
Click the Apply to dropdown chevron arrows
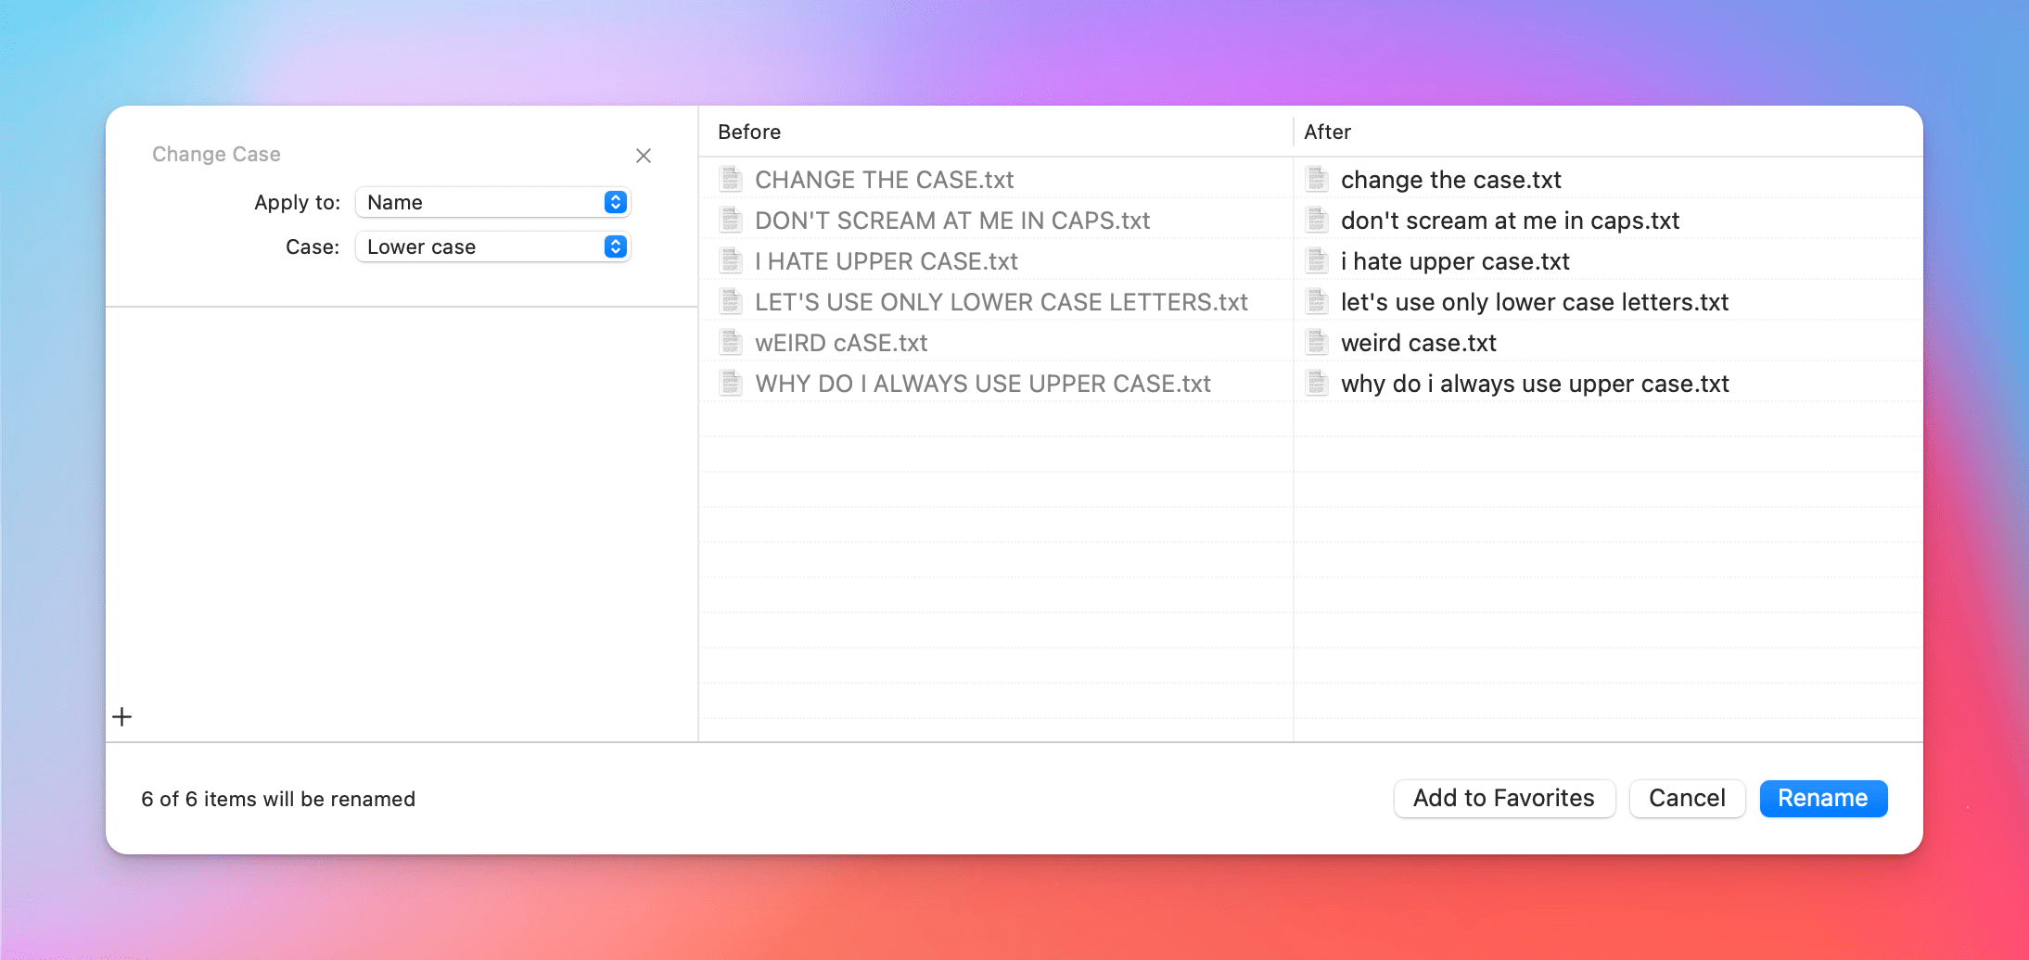point(614,202)
